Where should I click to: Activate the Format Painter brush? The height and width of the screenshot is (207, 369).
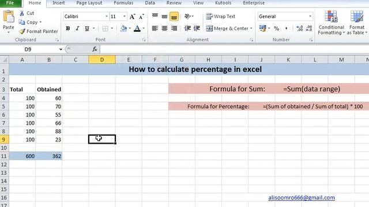point(22,31)
